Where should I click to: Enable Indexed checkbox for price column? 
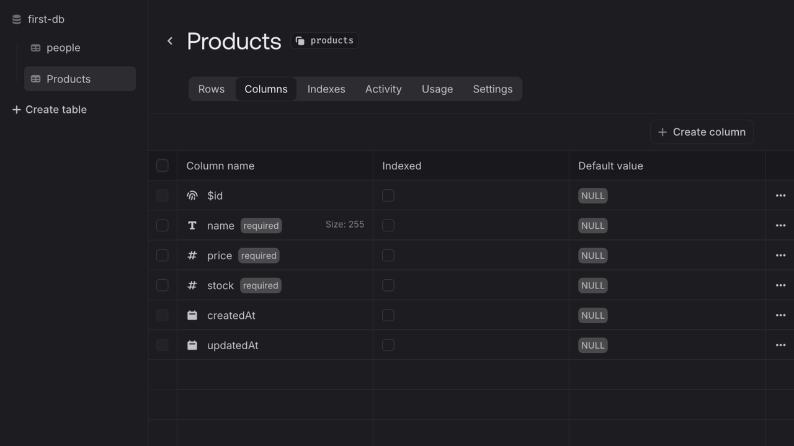tap(388, 256)
